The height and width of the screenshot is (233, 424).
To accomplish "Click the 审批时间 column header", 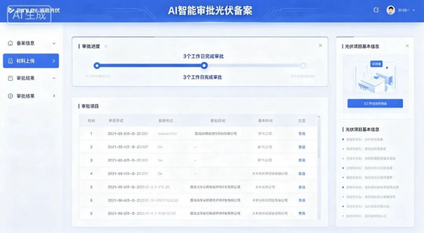I will click(217, 121).
